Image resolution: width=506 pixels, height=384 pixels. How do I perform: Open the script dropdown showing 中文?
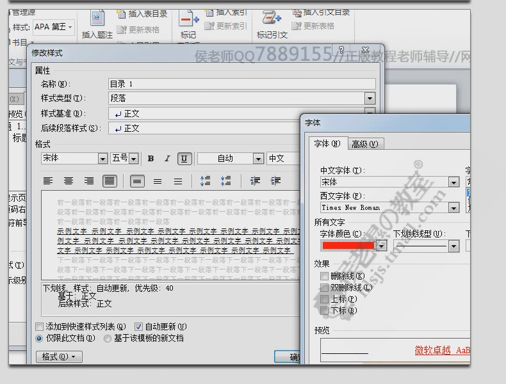[283, 159]
